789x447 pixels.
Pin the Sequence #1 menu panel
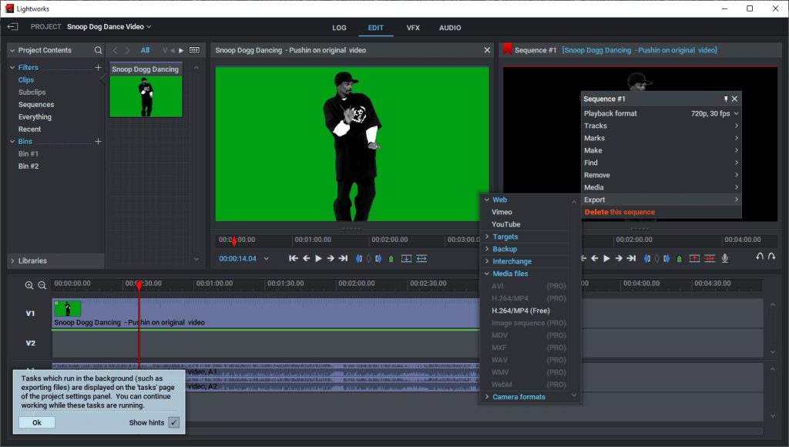point(726,99)
